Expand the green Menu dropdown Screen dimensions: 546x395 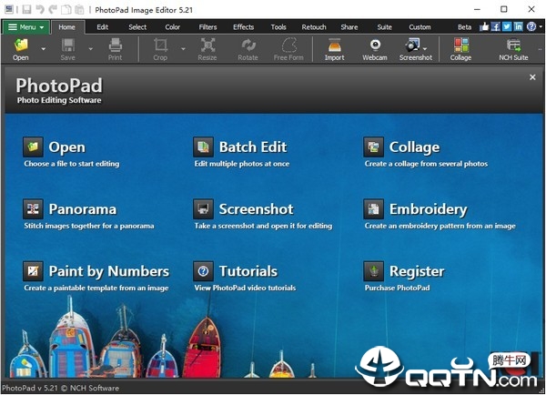pos(25,27)
